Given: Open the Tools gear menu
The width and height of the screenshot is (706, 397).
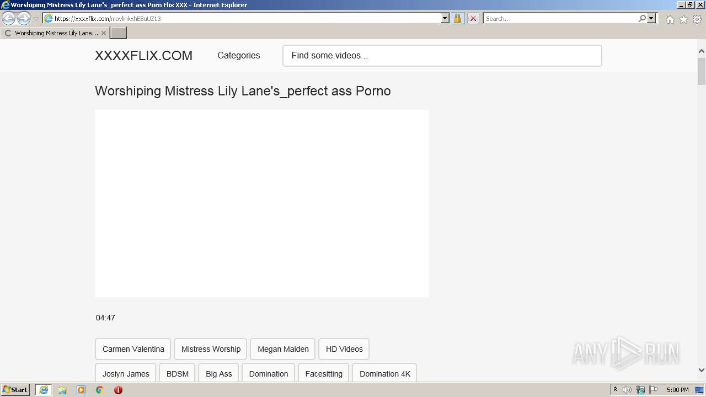Looking at the screenshot, I should [x=697, y=19].
